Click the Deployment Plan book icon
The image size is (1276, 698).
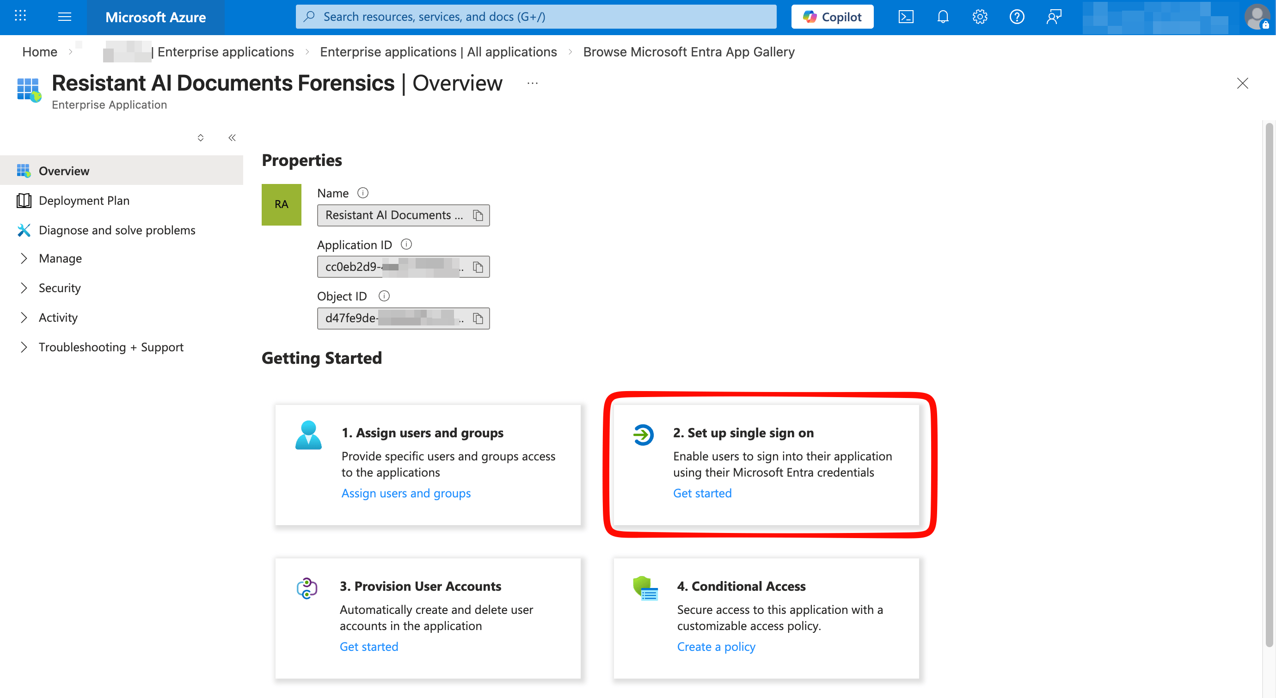[x=23, y=201]
